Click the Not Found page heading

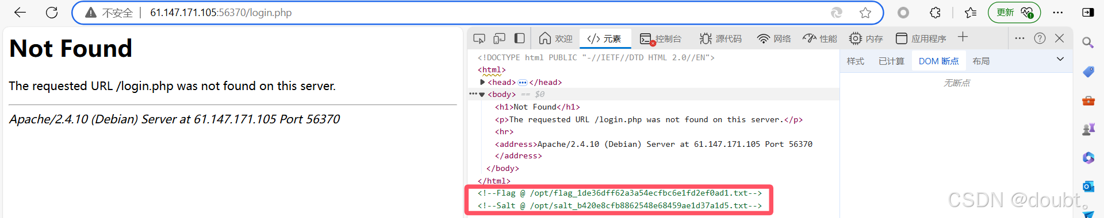pos(71,48)
